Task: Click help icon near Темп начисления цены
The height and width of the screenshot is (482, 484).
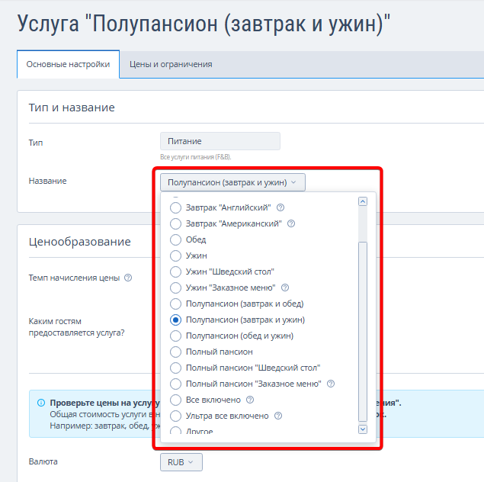Action: pos(128,278)
